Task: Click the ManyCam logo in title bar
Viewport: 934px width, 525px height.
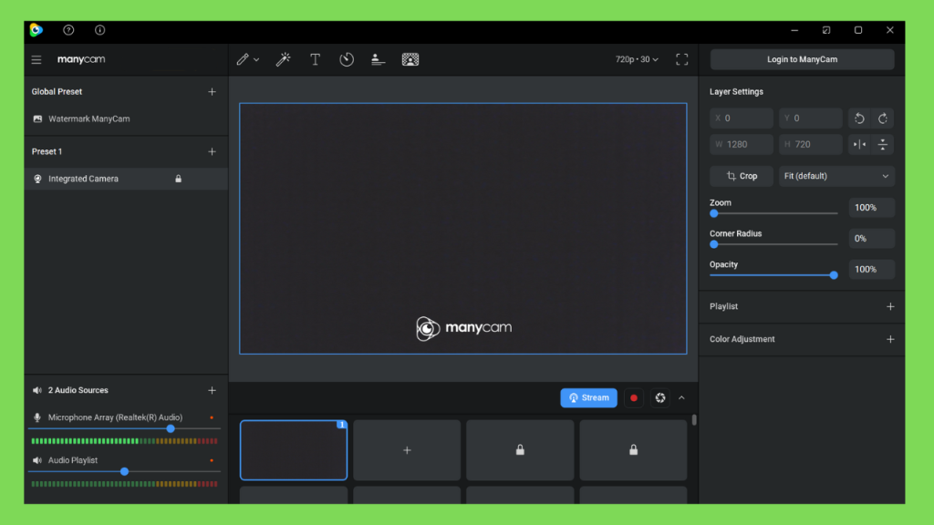Action: coord(36,30)
